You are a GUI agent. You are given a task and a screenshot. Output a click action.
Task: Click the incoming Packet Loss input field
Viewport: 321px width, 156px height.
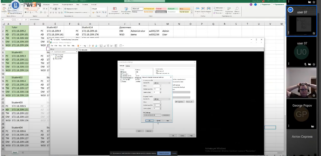156,89
